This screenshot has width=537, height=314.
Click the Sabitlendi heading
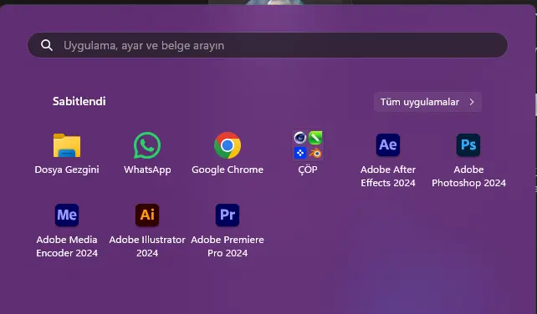coord(79,101)
